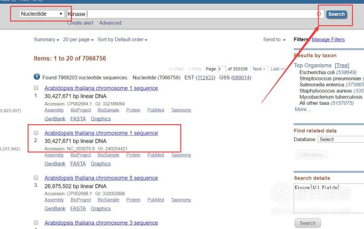Open Protein link for result 1
The width and height of the screenshot is (364, 229).
click(133, 110)
